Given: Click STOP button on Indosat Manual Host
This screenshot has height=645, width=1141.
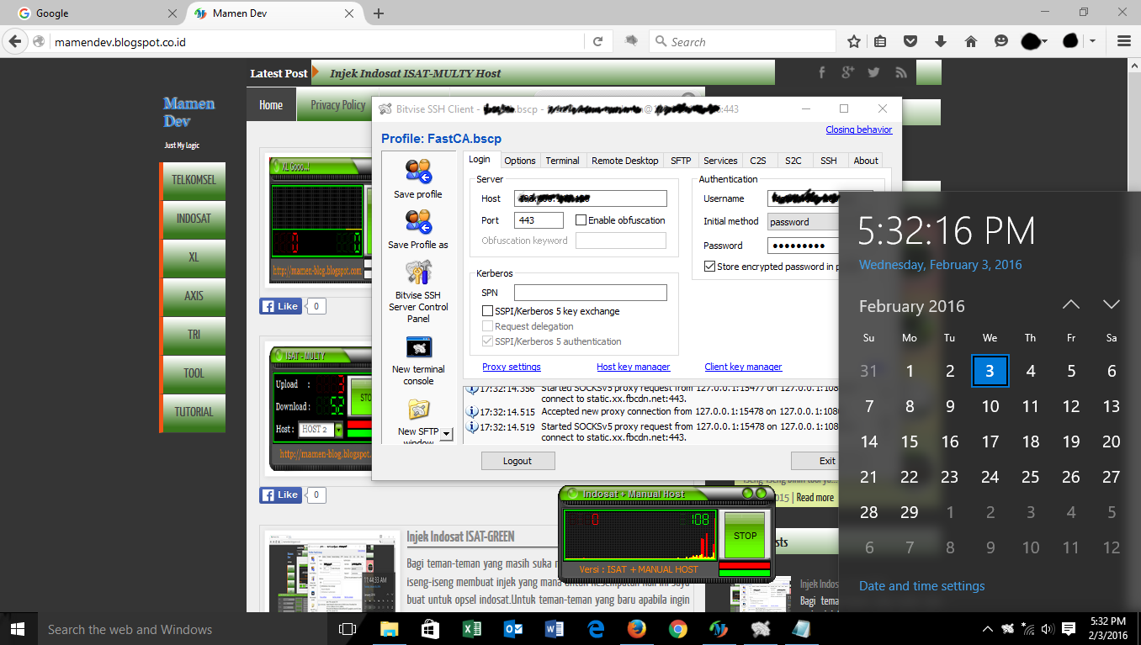Looking at the screenshot, I should pyautogui.click(x=746, y=535).
